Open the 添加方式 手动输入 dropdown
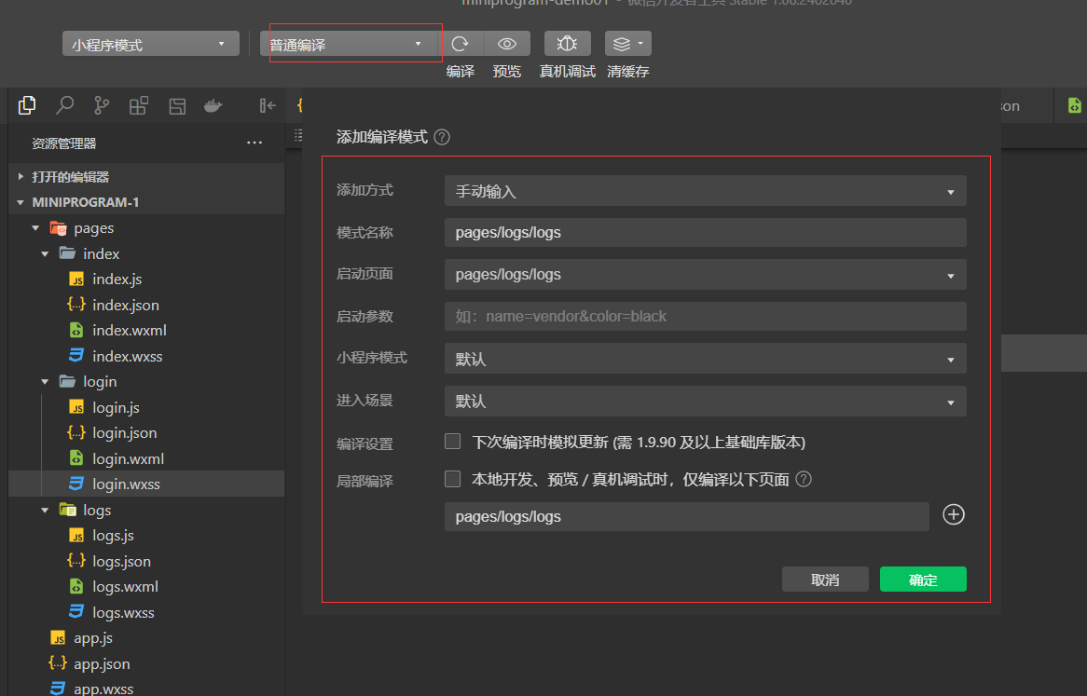1087x696 pixels. (705, 191)
